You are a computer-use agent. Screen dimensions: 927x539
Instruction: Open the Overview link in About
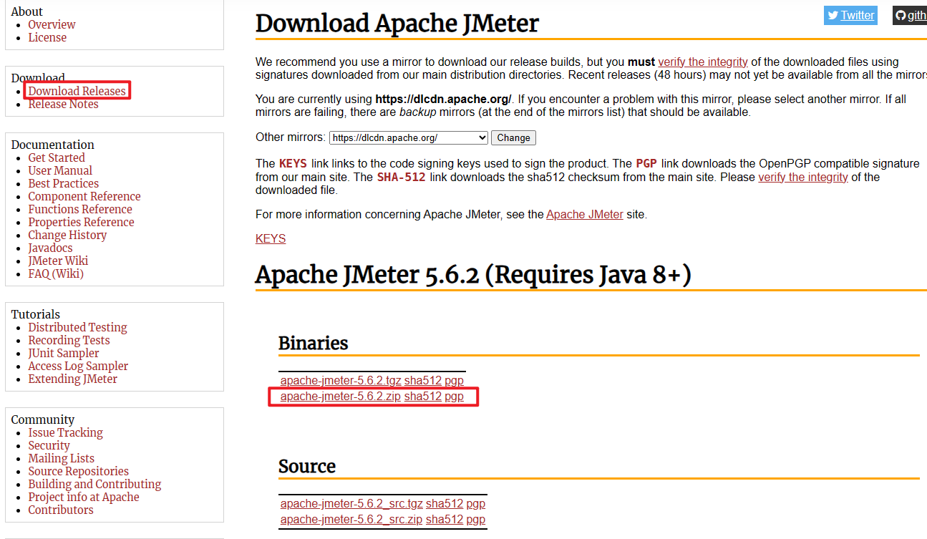[x=52, y=24]
